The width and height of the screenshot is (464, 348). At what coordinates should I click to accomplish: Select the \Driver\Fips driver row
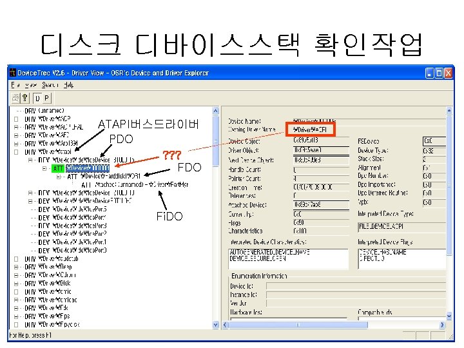[x=47, y=316]
